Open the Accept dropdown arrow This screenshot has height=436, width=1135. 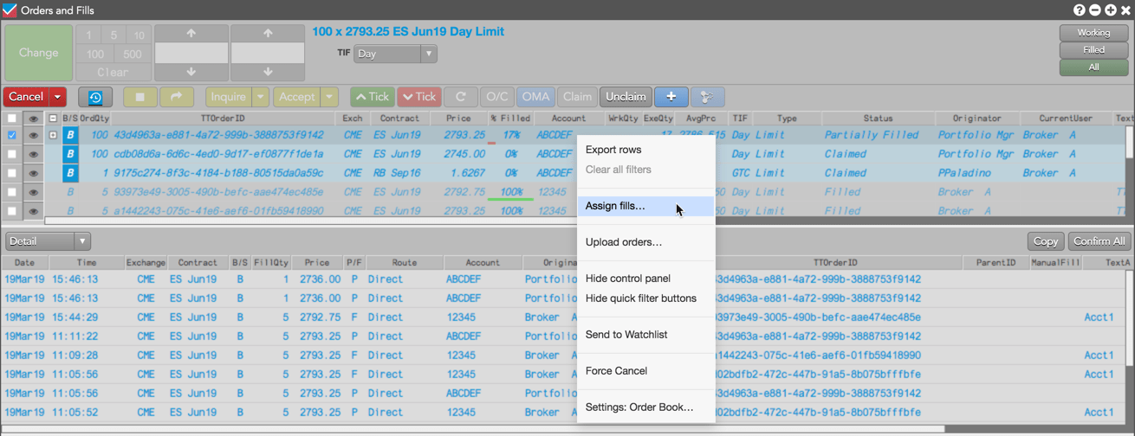329,97
